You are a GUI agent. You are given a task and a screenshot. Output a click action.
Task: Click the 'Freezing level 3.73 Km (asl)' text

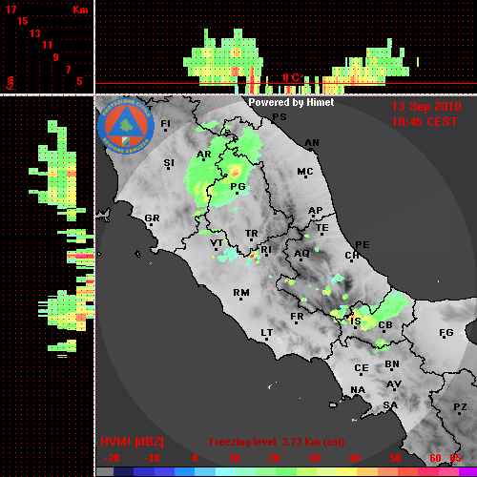pos(277,442)
